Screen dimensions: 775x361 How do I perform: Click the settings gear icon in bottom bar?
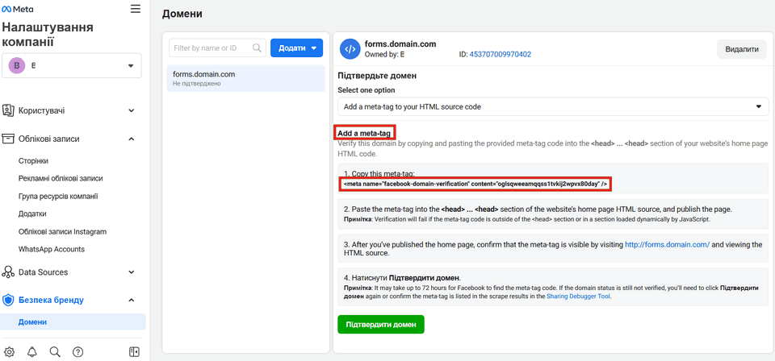[10, 352]
